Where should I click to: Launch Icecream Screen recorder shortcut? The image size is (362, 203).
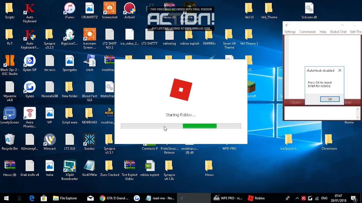[89, 39]
